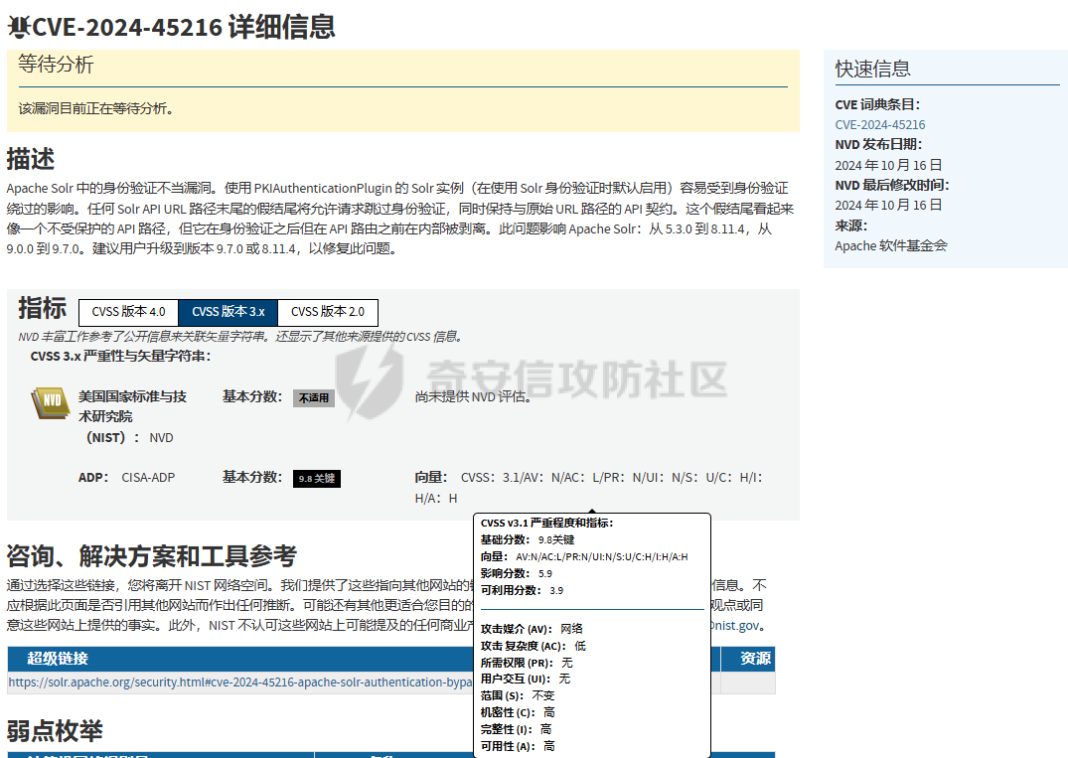The height and width of the screenshot is (758, 1068).
Task: Click 机密性 (C): 高 in the tooltip
Action: 518,712
